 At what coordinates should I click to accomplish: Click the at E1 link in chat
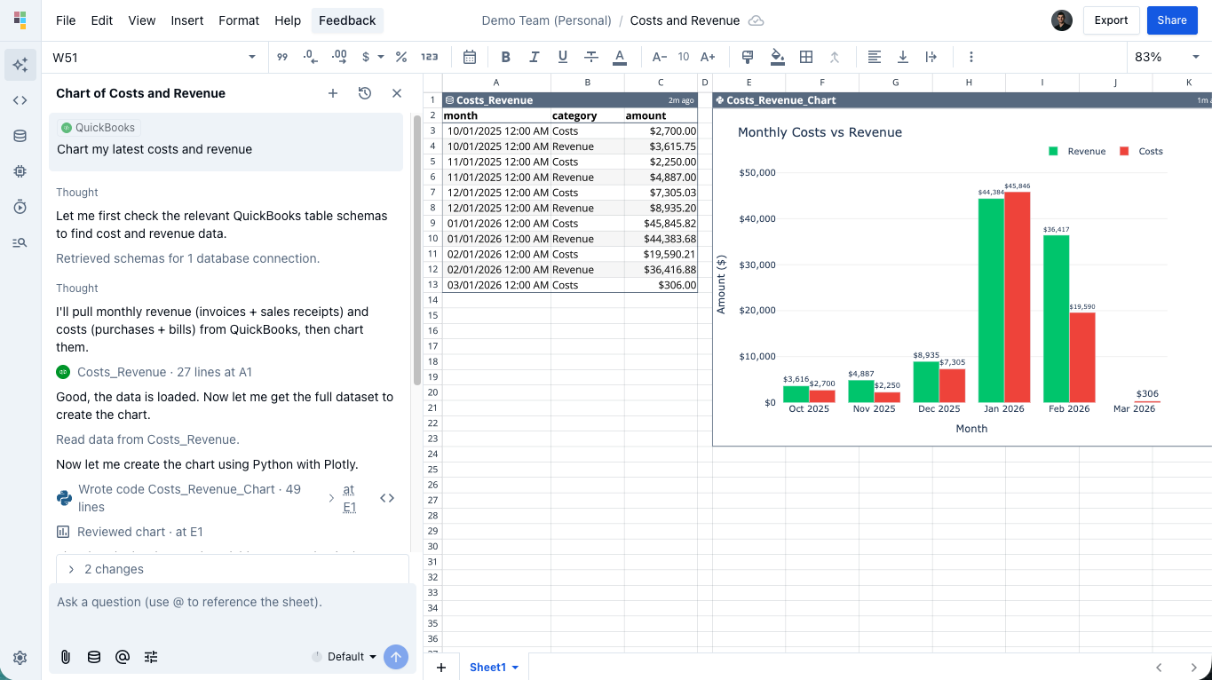click(x=348, y=497)
